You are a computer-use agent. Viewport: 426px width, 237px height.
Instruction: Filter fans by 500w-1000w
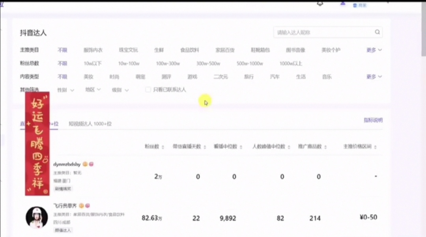(250, 63)
